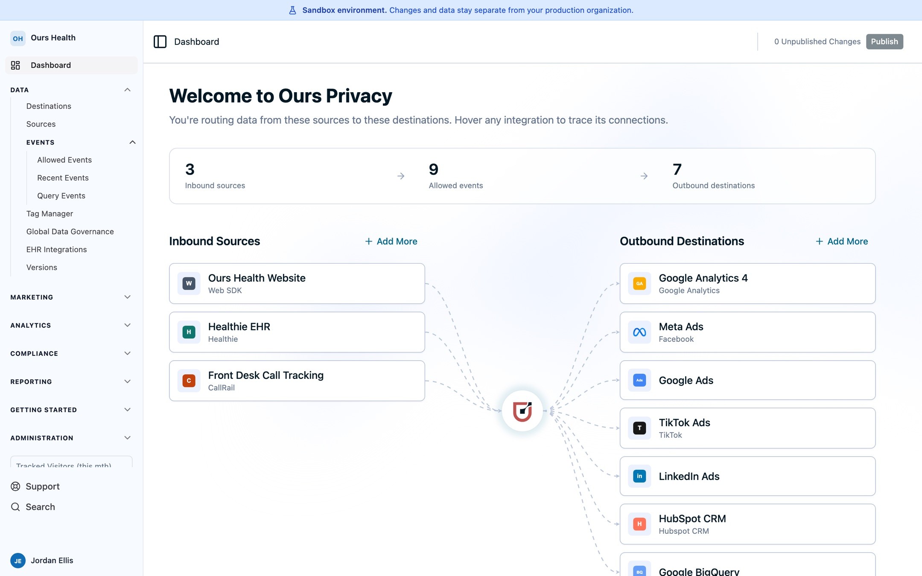Click Add More for Inbound Sources
This screenshot has height=576, width=922.
pyautogui.click(x=391, y=241)
